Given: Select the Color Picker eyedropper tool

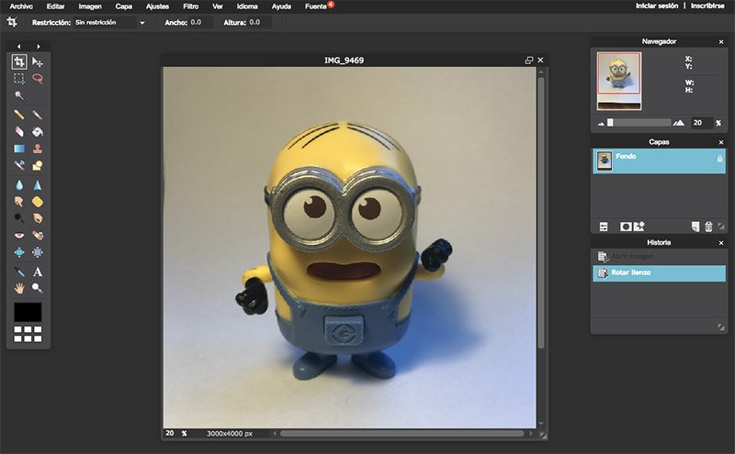Looking at the screenshot, I should (x=19, y=271).
